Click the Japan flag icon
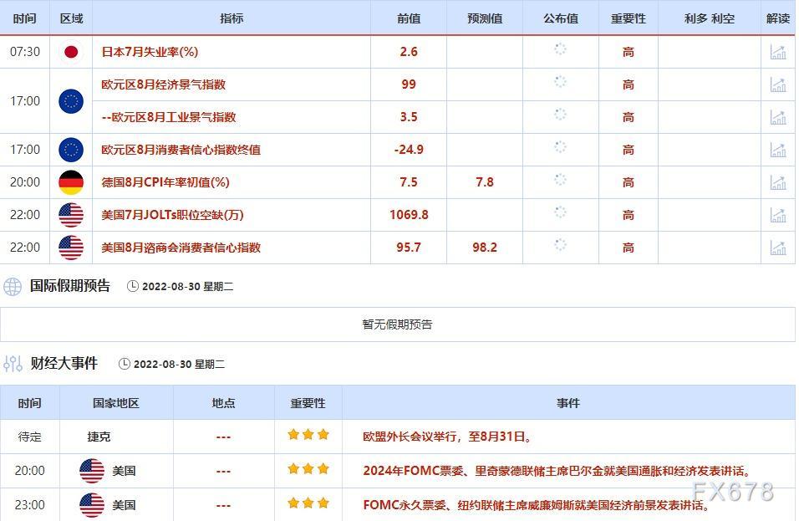The width and height of the screenshot is (799, 521). pos(71,52)
